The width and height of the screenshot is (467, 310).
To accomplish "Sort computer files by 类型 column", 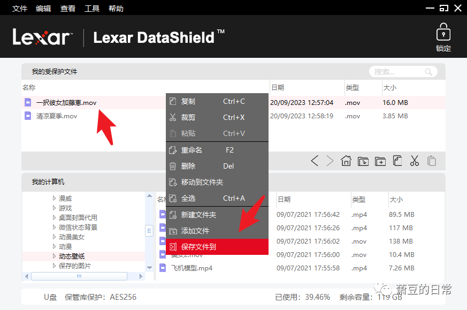I will (x=359, y=199).
